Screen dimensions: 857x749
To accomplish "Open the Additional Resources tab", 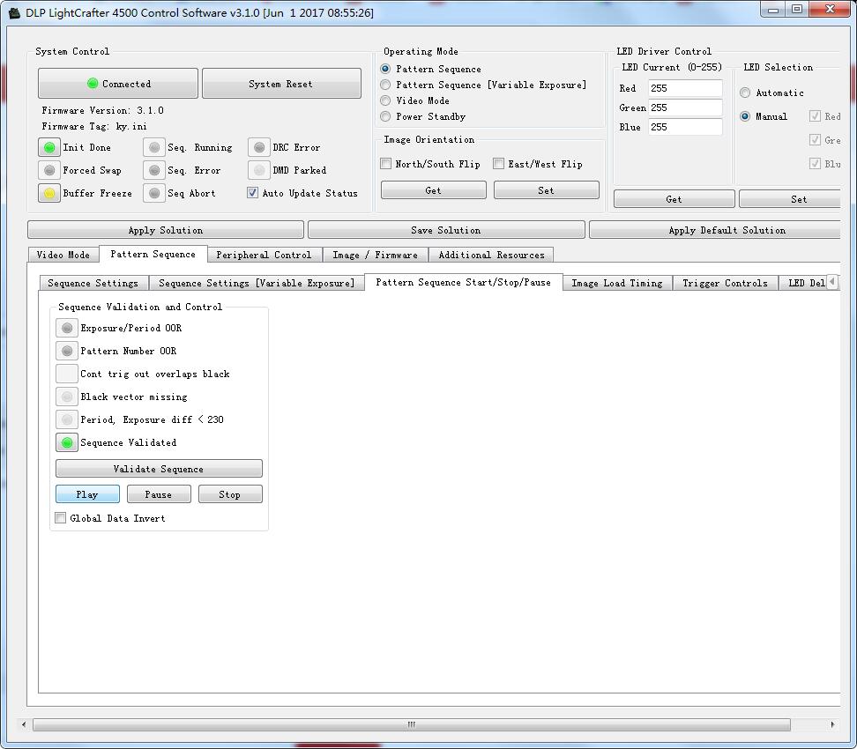I will point(491,256).
